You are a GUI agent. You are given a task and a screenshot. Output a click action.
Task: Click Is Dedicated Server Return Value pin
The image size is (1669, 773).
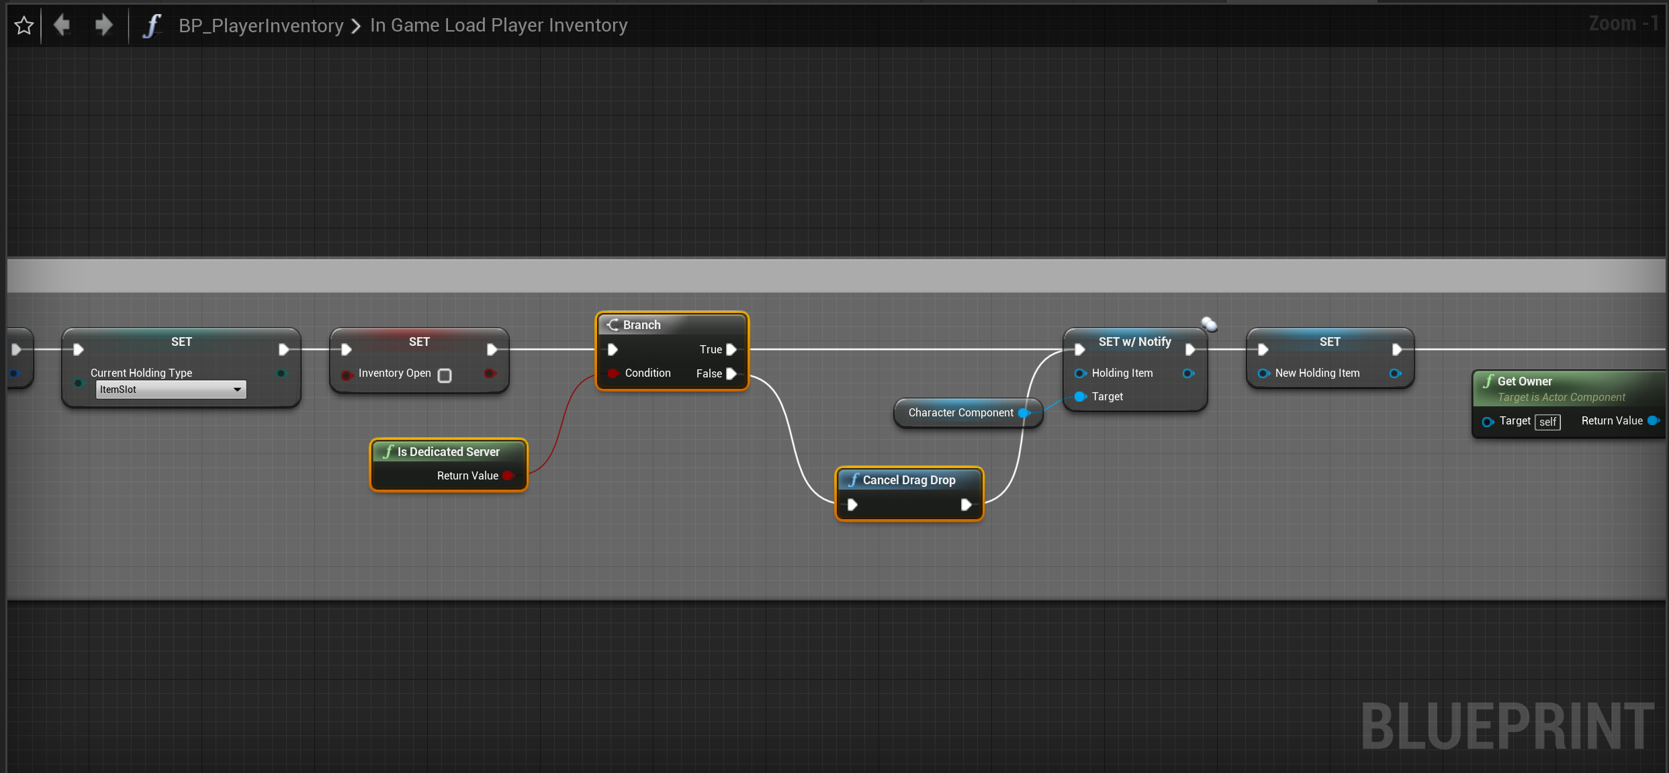(508, 475)
